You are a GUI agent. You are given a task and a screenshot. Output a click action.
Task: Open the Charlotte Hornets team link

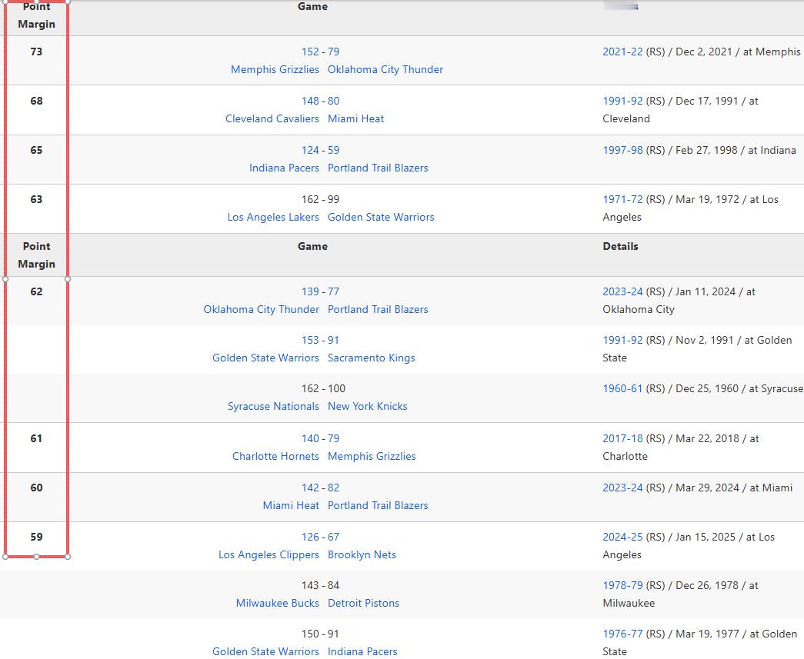coord(275,456)
